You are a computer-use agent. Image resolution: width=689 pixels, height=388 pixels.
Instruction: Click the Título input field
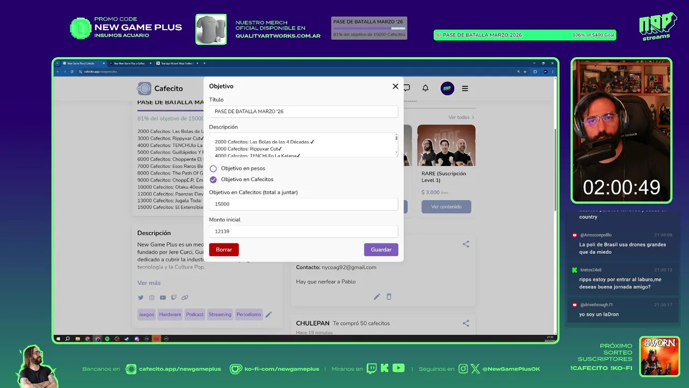[x=304, y=112]
